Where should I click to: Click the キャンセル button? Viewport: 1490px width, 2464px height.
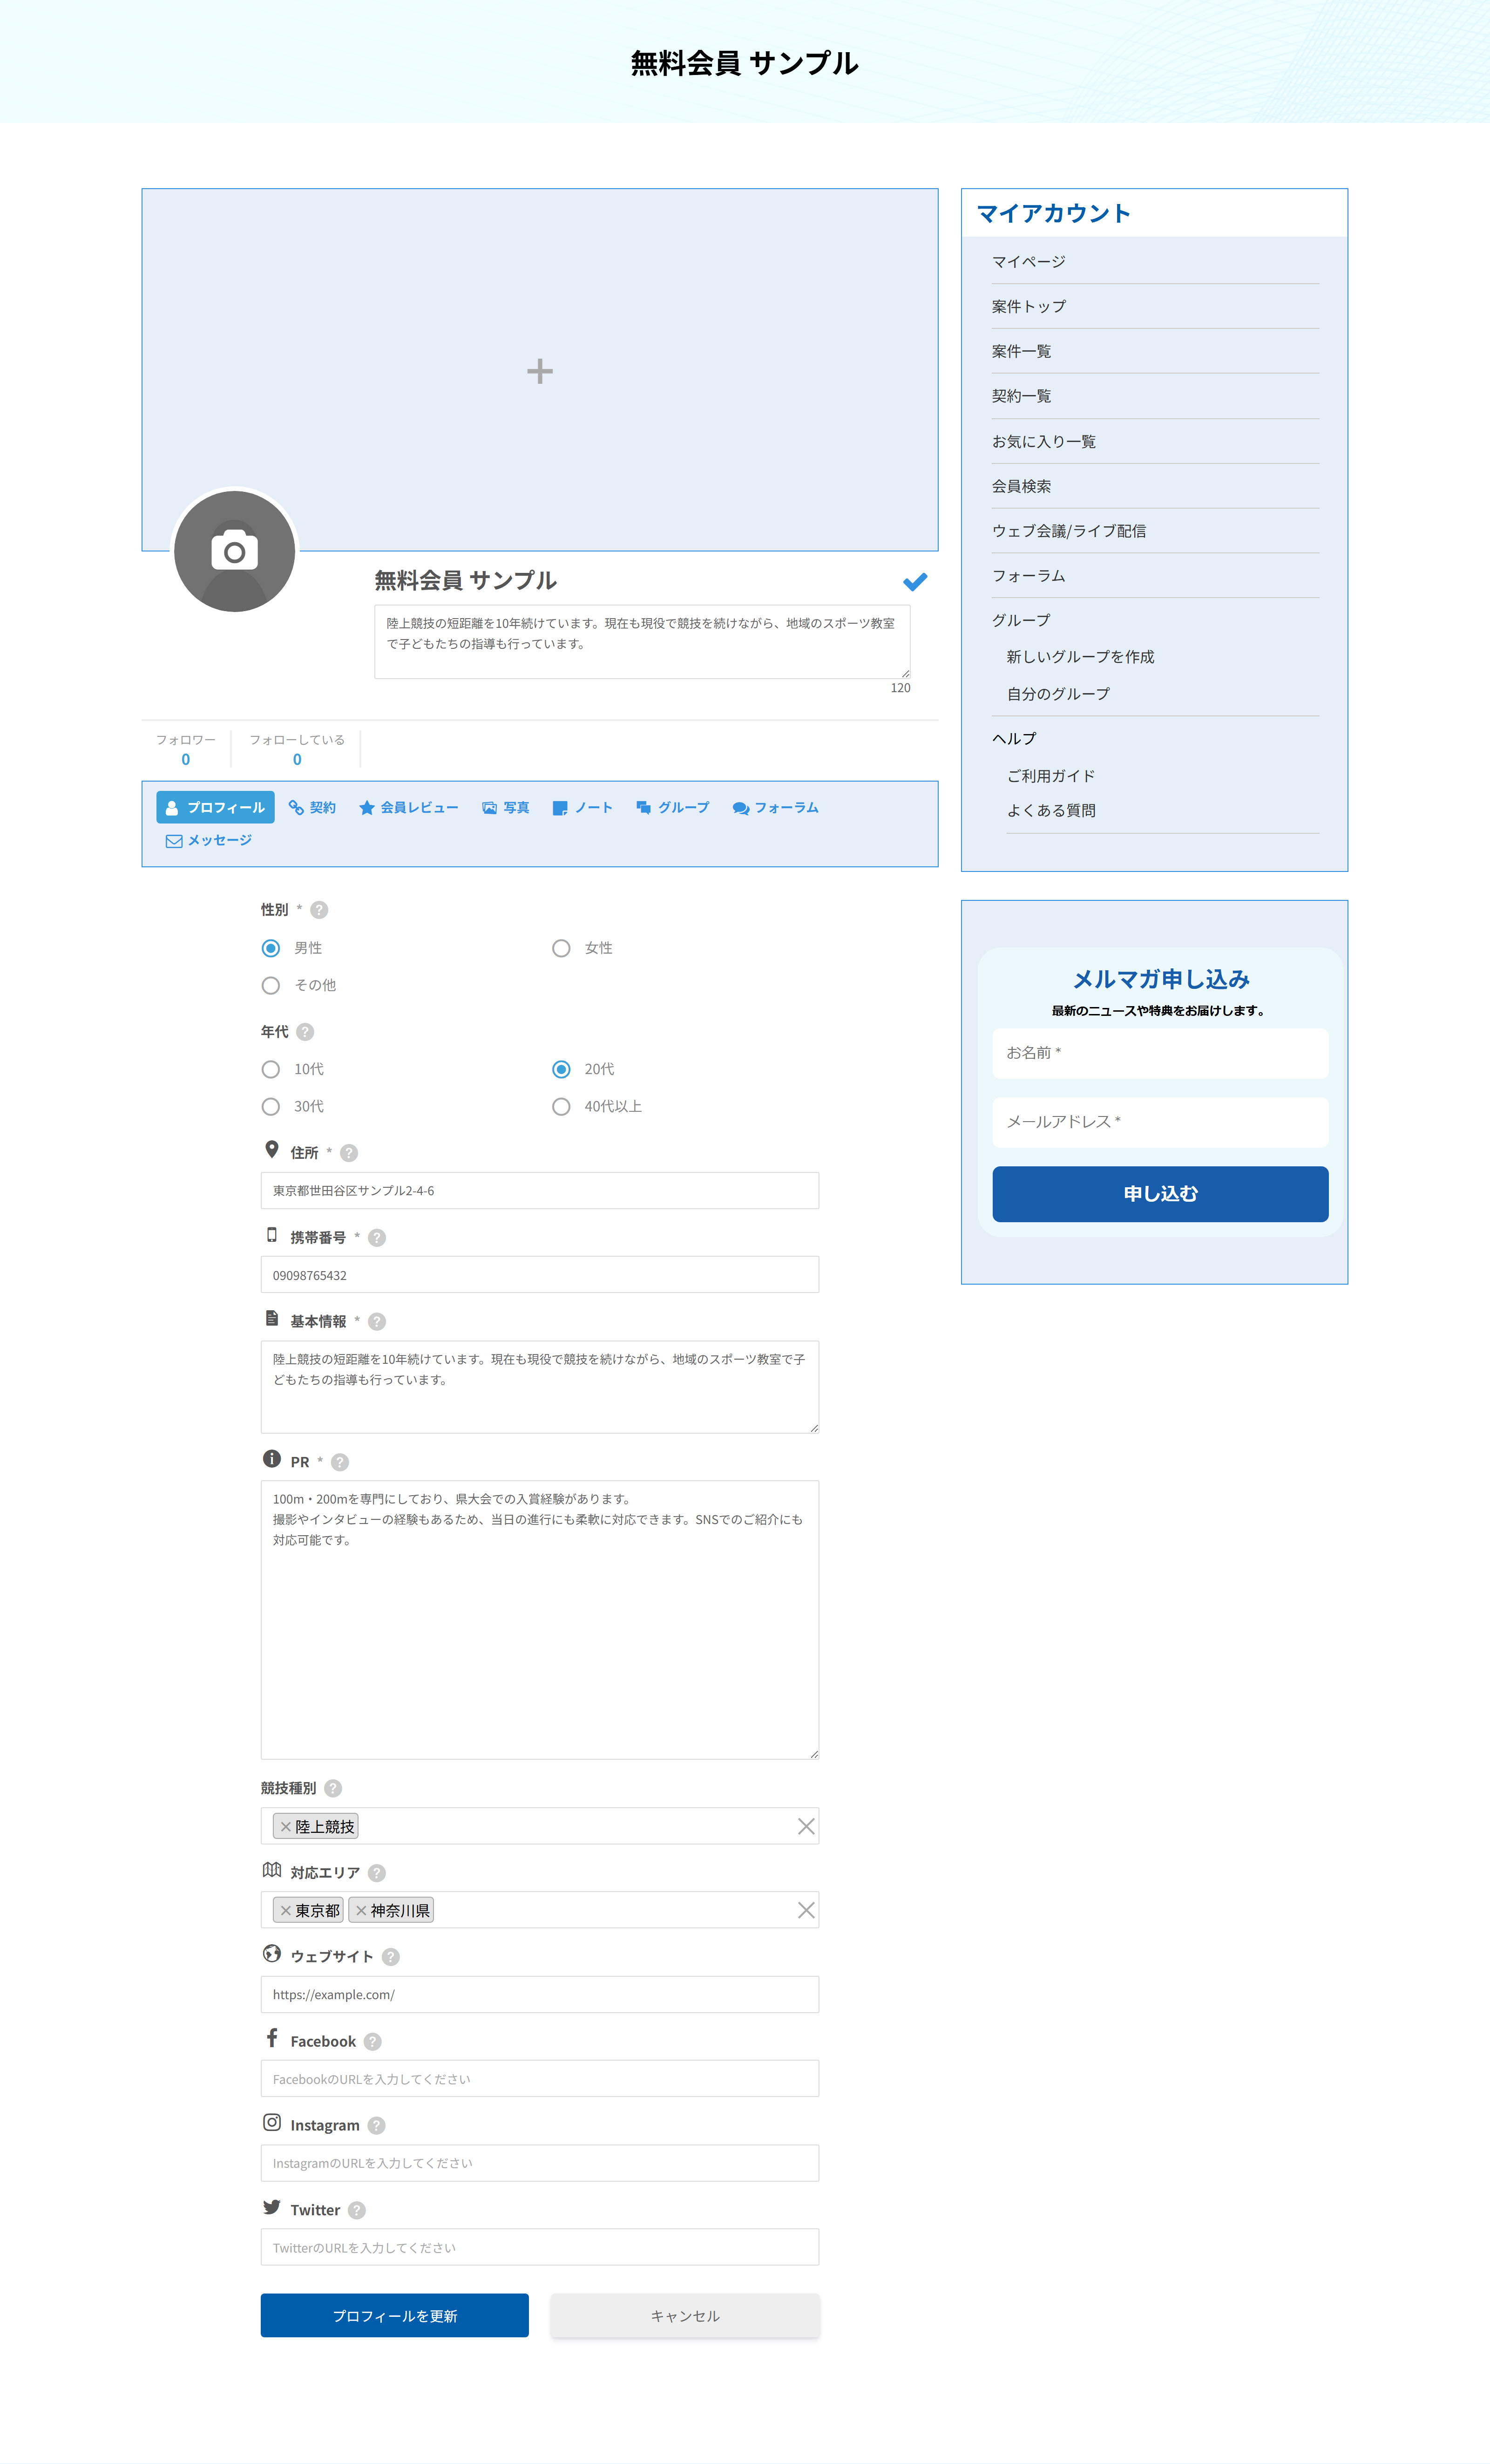tap(684, 2316)
